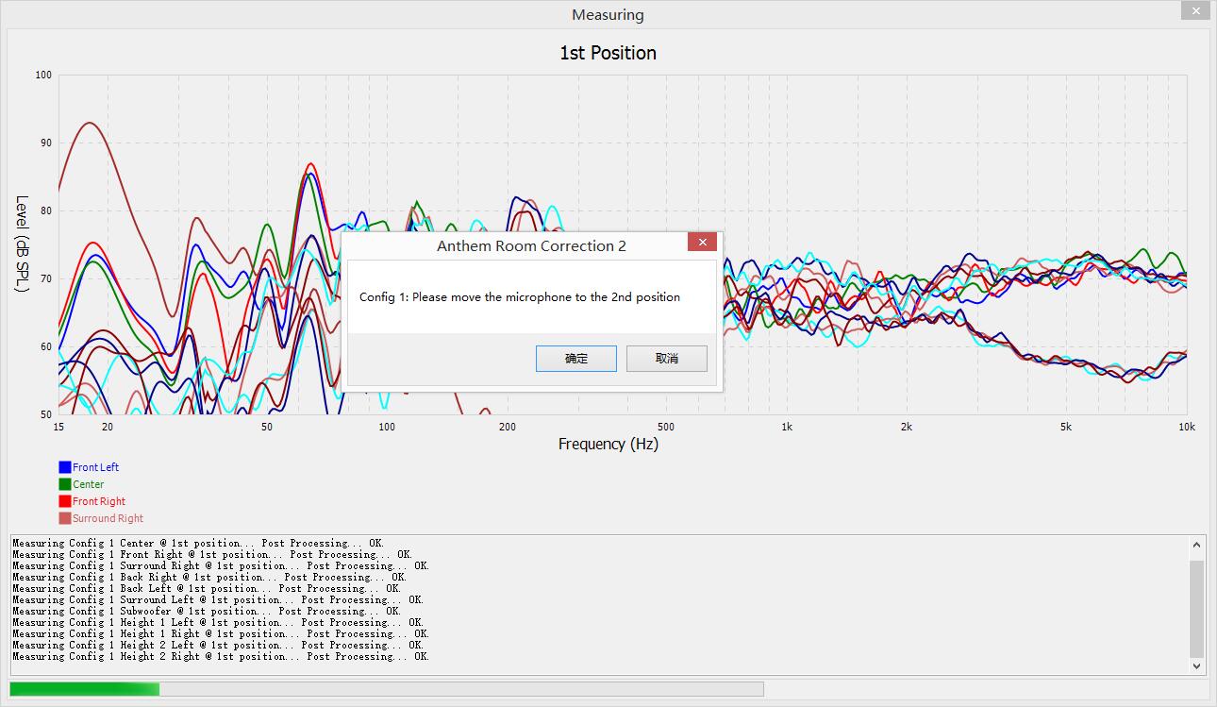1217x707 pixels.
Task: Click the 'Measuring Config 1 Surround Right' log line
Action: 221,565
